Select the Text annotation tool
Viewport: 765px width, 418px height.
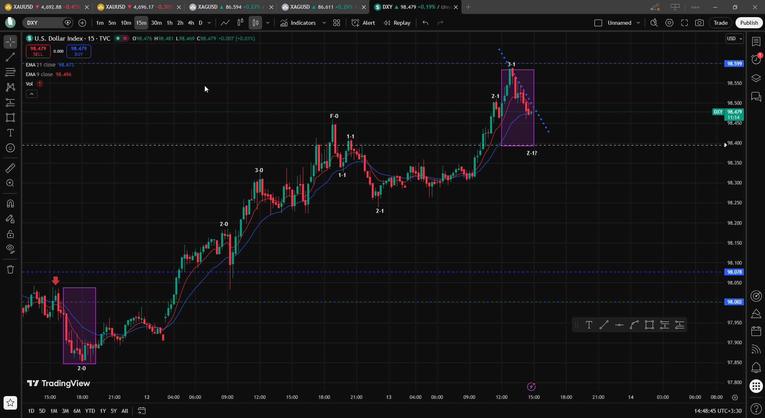(10, 133)
